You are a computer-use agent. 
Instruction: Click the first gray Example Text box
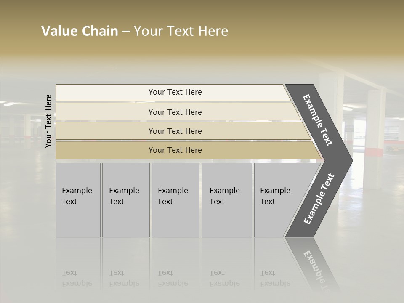78,200
